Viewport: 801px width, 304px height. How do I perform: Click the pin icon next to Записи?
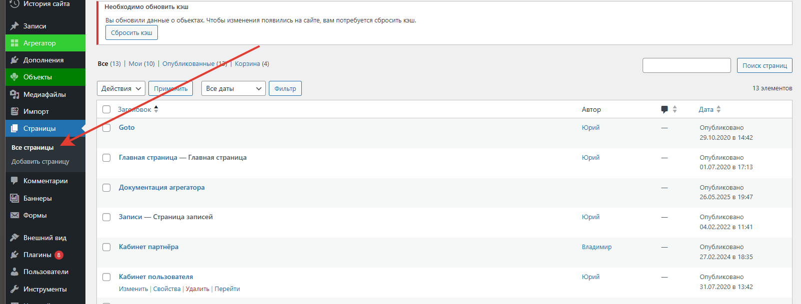pyautogui.click(x=14, y=26)
